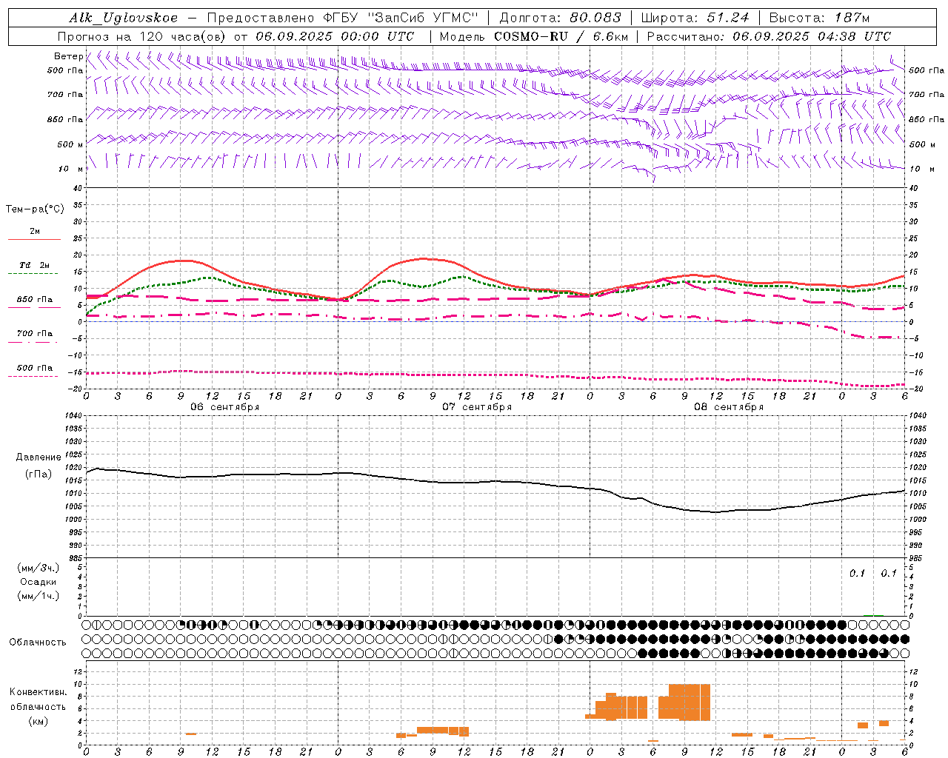Click the 06 сентября date label
The width and height of the screenshot is (948, 758).
(225, 407)
